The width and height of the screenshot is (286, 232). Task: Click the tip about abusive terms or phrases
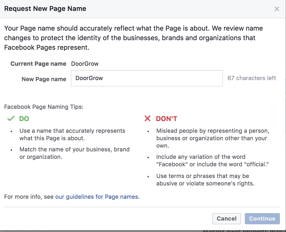[x=205, y=180]
